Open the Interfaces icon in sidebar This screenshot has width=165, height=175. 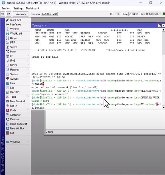click(x=7, y=25)
